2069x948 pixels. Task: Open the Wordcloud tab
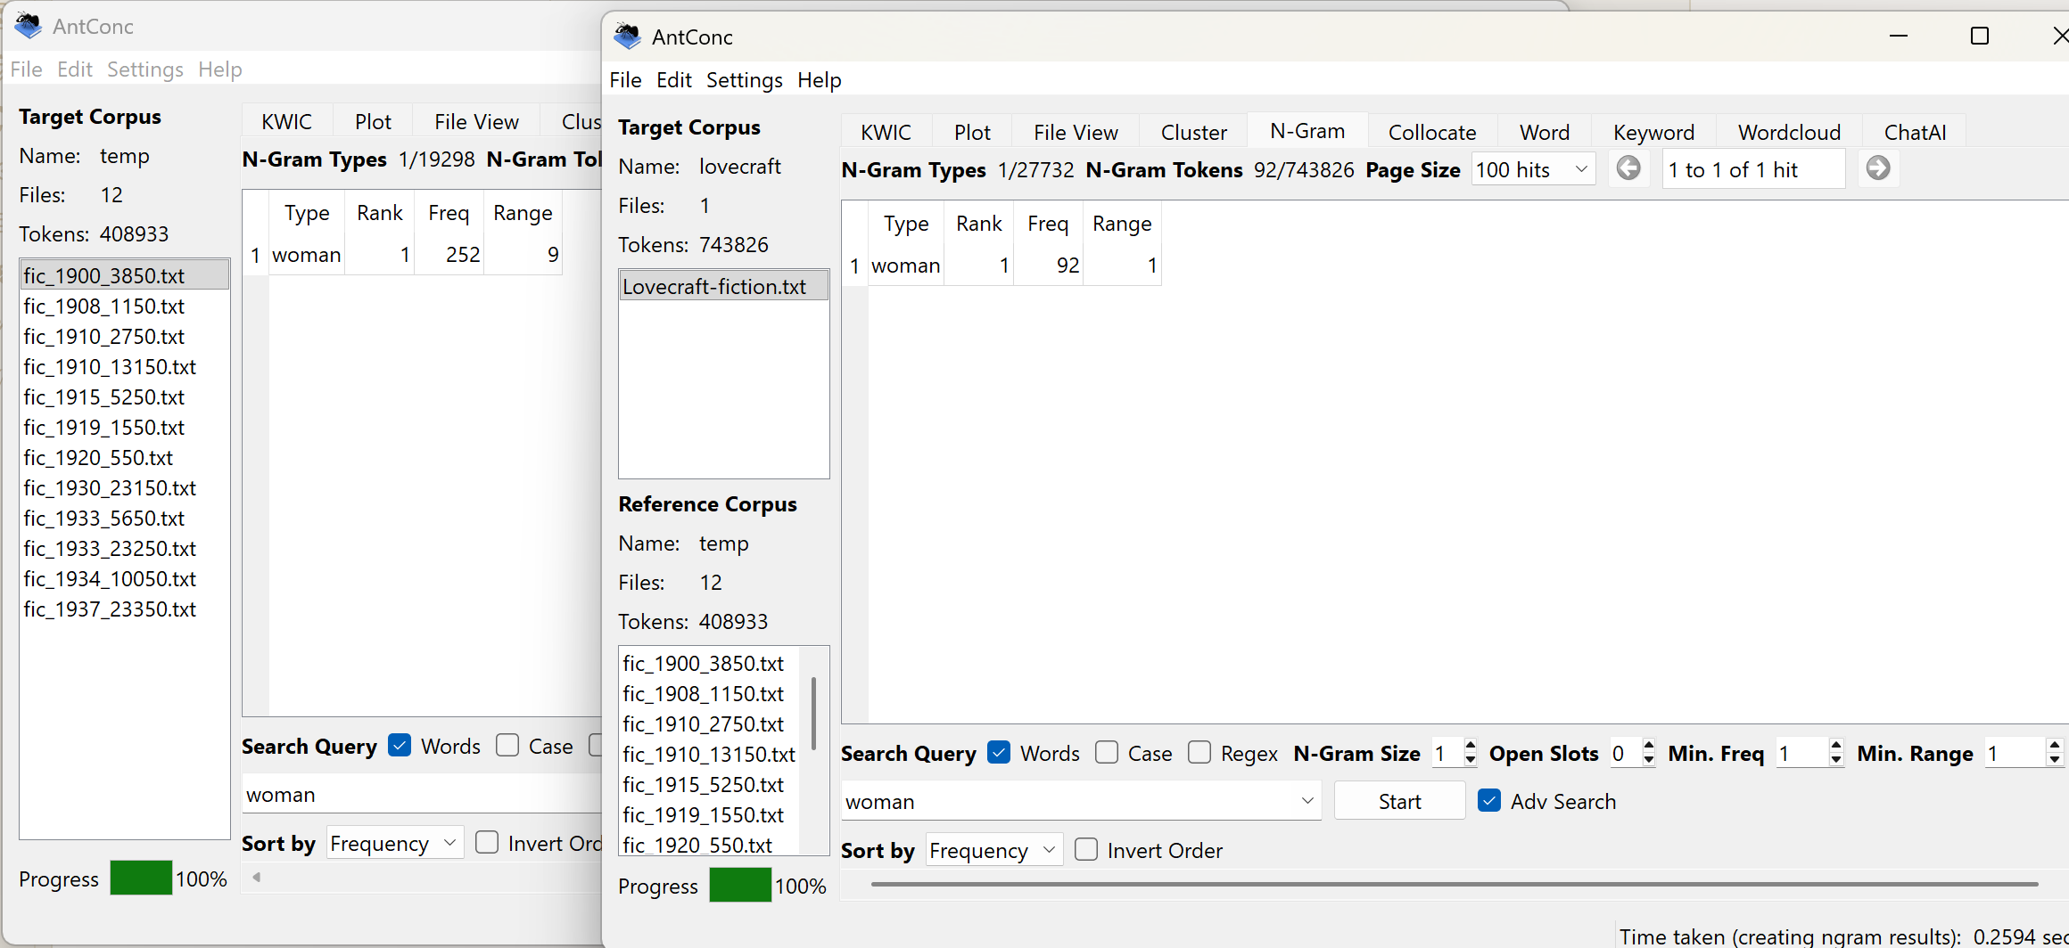(1789, 133)
